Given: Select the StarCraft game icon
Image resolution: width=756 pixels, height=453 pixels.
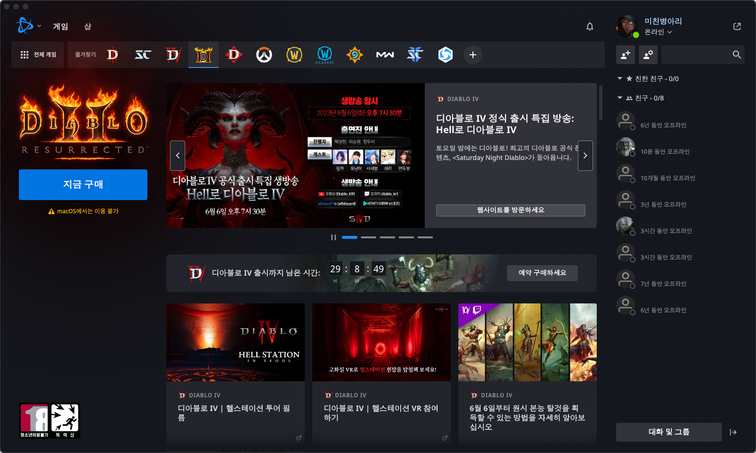Looking at the screenshot, I should pos(143,55).
